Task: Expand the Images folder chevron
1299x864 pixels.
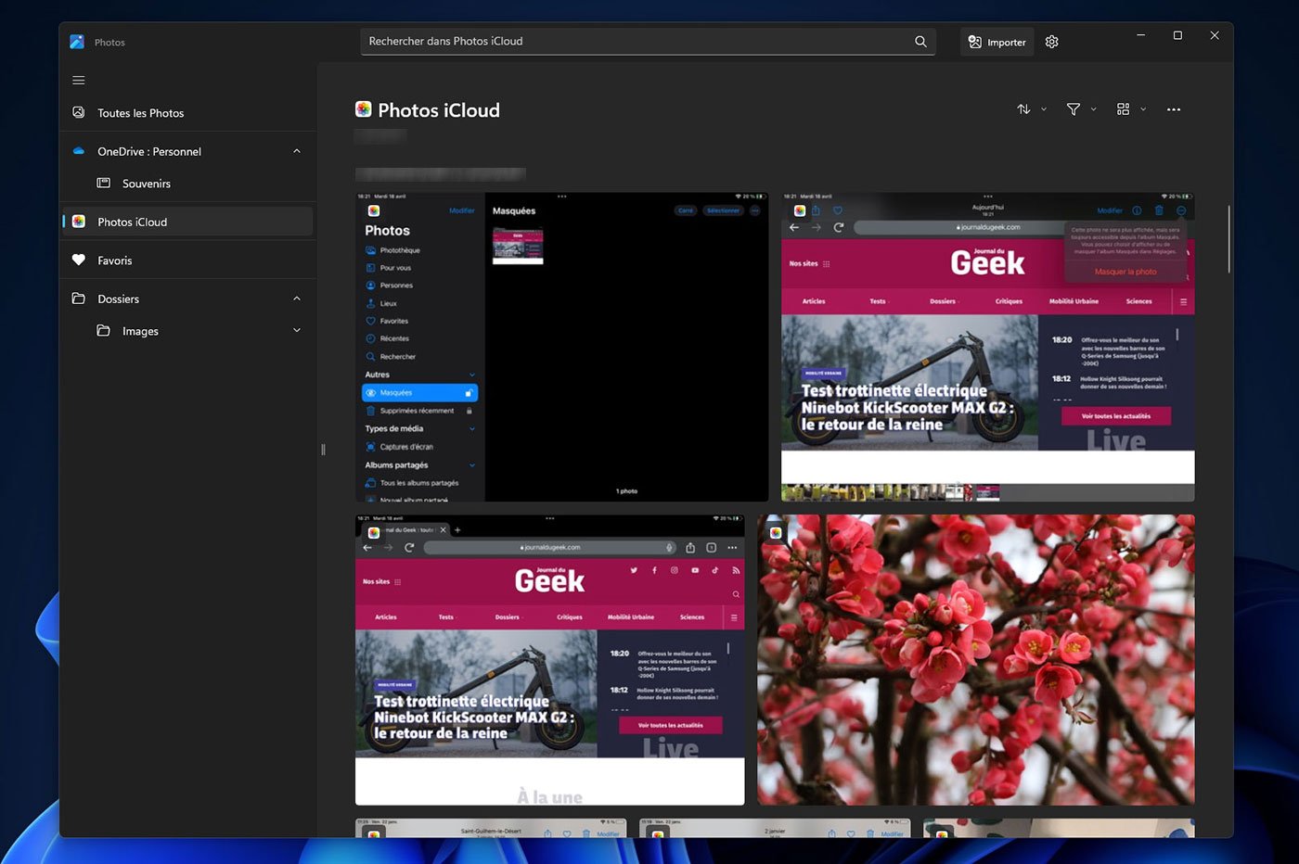Action: click(x=297, y=331)
